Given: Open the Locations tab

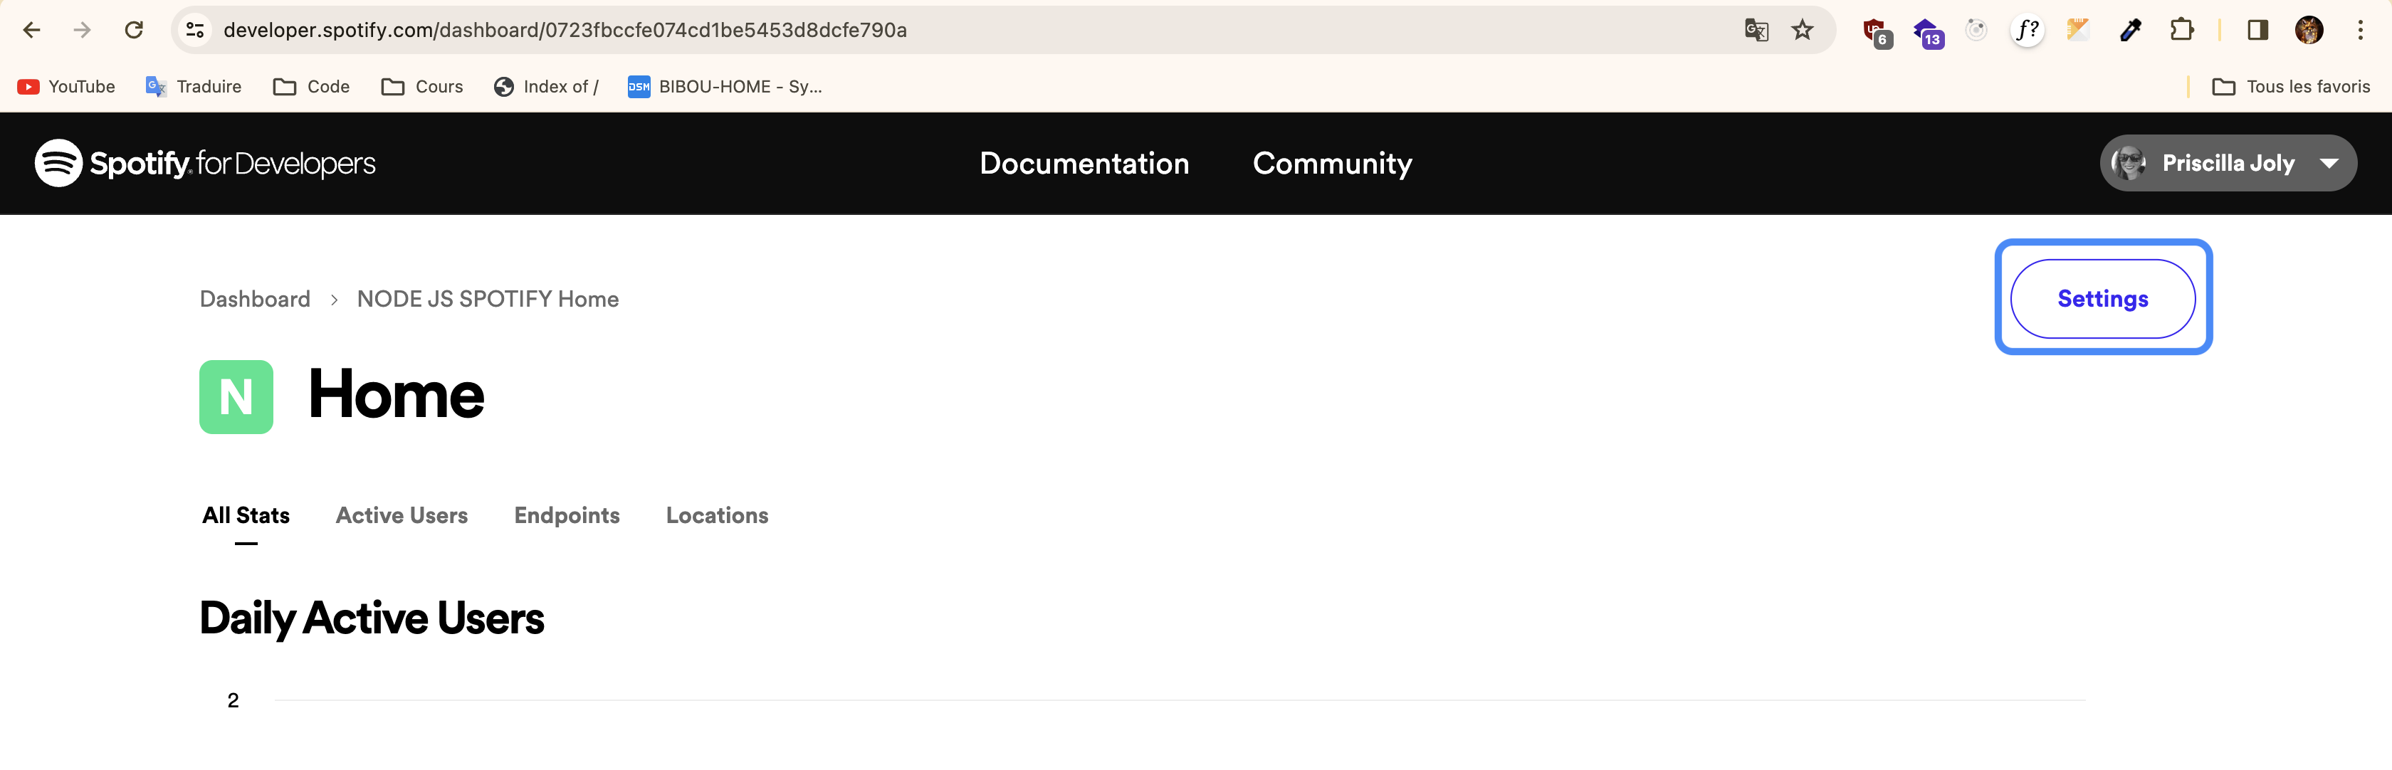Looking at the screenshot, I should (x=717, y=516).
